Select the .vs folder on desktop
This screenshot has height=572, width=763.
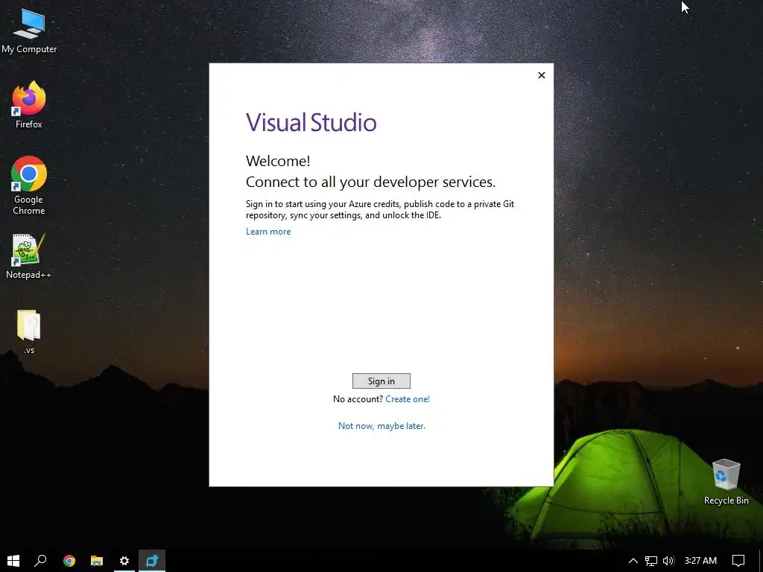click(29, 331)
